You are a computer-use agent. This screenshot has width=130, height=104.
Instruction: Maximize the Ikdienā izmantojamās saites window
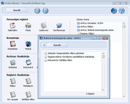tap(100, 38)
